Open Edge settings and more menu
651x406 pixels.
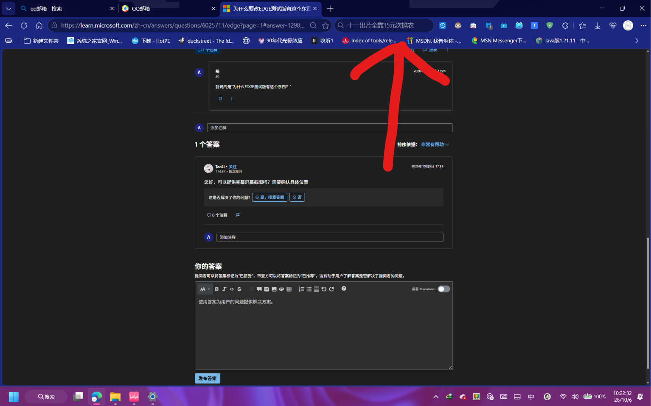[643, 25]
